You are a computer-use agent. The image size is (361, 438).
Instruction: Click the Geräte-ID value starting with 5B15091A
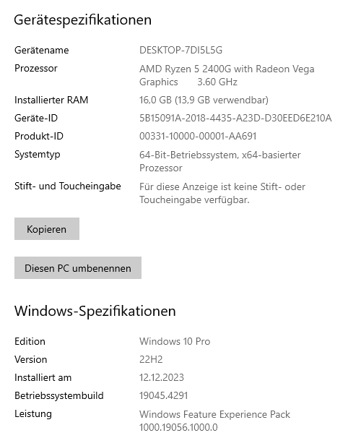235,118
